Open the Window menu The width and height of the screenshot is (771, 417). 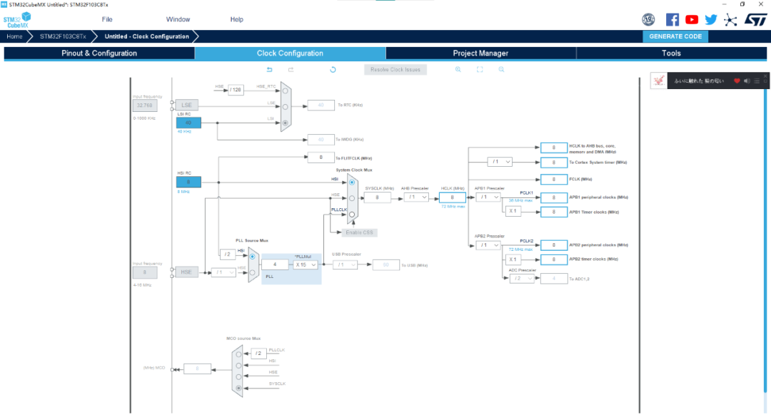pyautogui.click(x=178, y=20)
